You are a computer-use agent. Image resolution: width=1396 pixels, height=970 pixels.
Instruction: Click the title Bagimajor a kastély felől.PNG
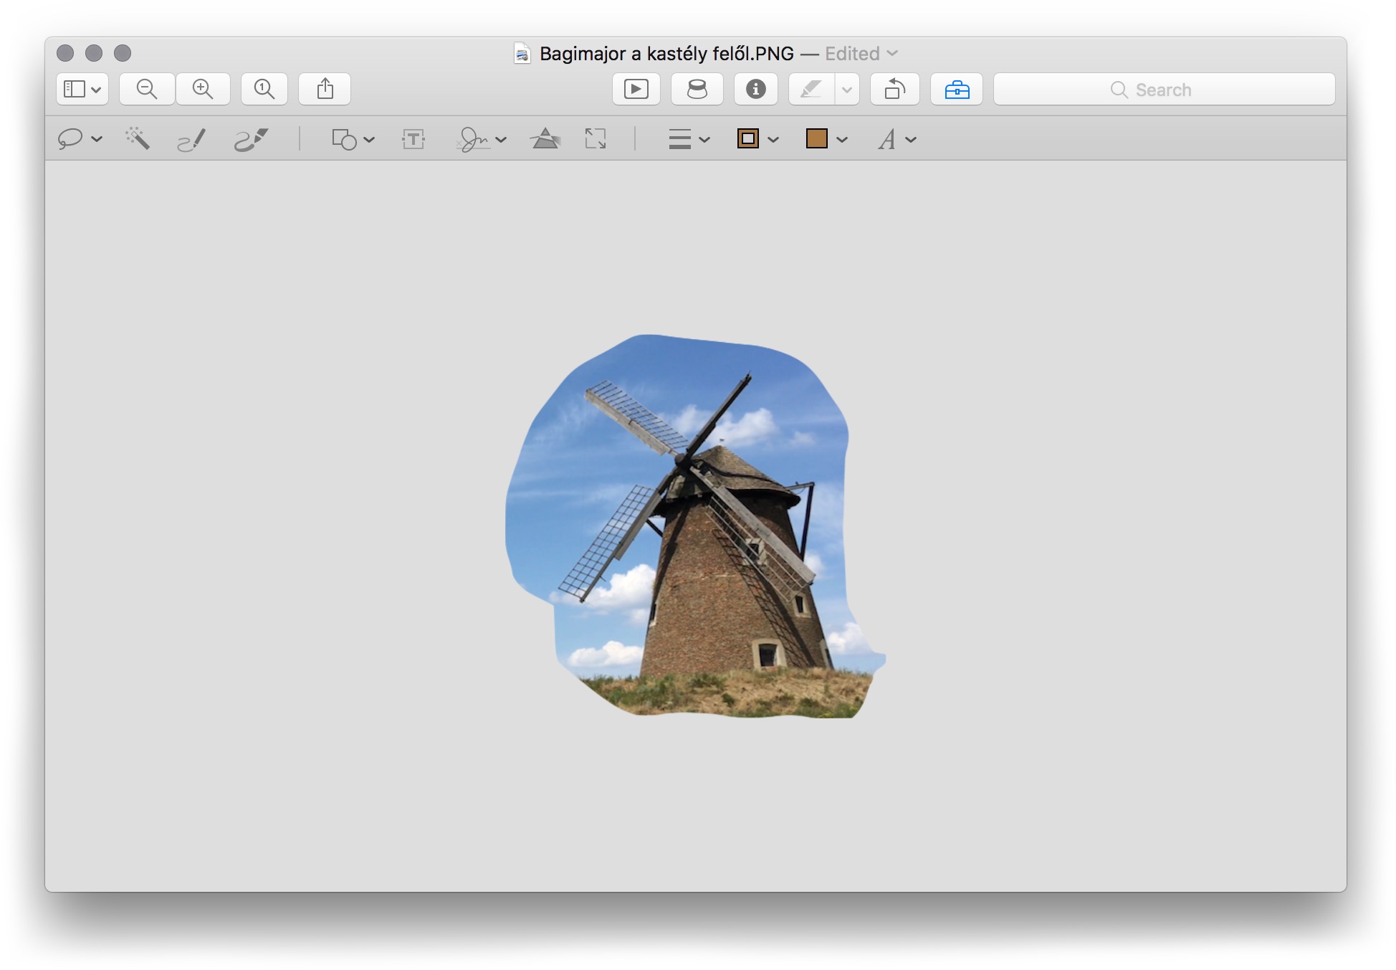[x=666, y=54]
